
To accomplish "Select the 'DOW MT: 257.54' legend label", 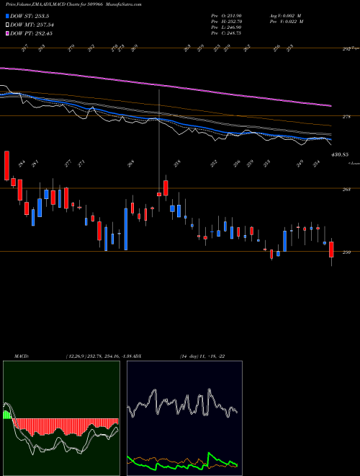I will [32, 25].
